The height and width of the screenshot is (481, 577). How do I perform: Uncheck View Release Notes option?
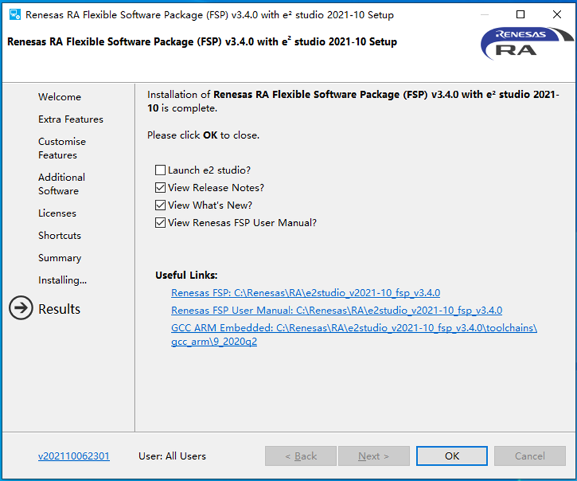click(x=160, y=188)
